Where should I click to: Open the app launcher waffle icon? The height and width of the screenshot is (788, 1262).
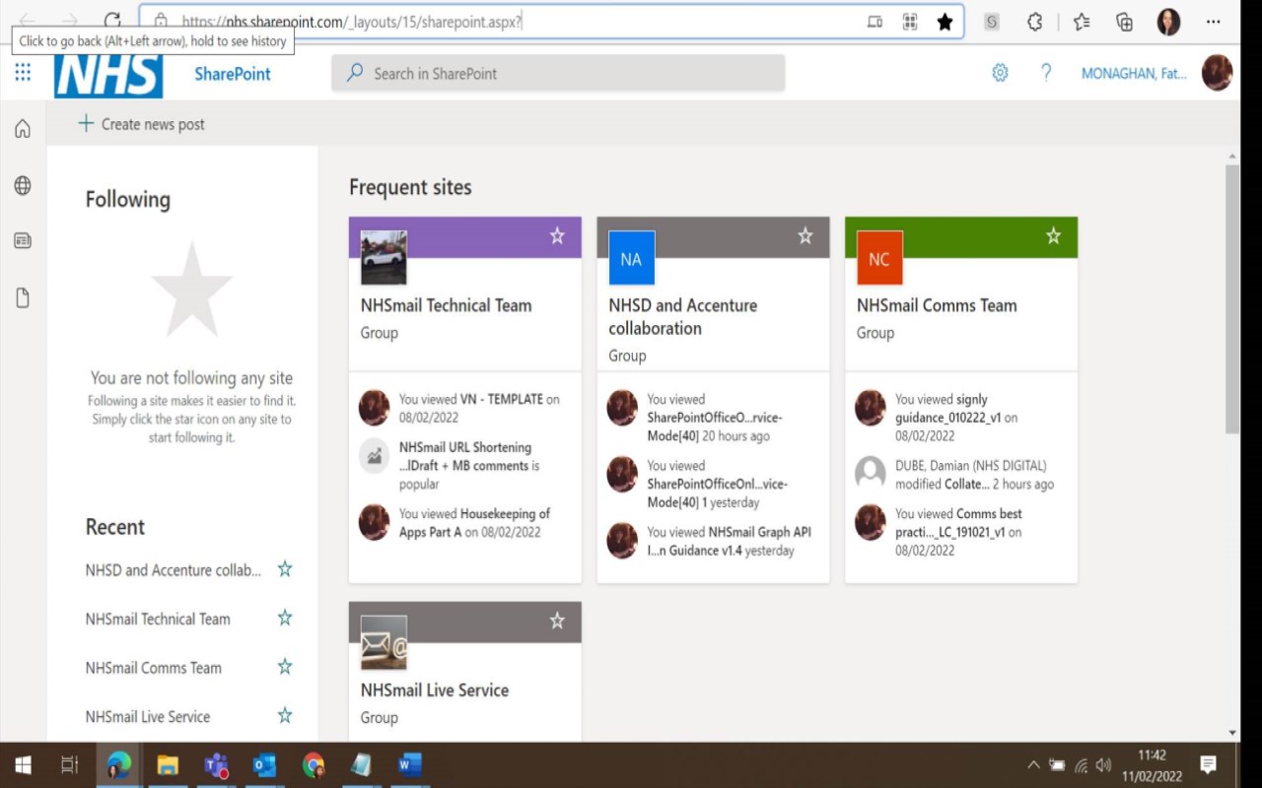click(23, 73)
